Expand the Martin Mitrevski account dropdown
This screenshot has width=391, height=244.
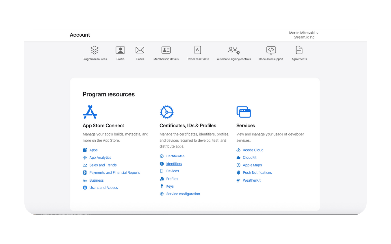click(304, 33)
